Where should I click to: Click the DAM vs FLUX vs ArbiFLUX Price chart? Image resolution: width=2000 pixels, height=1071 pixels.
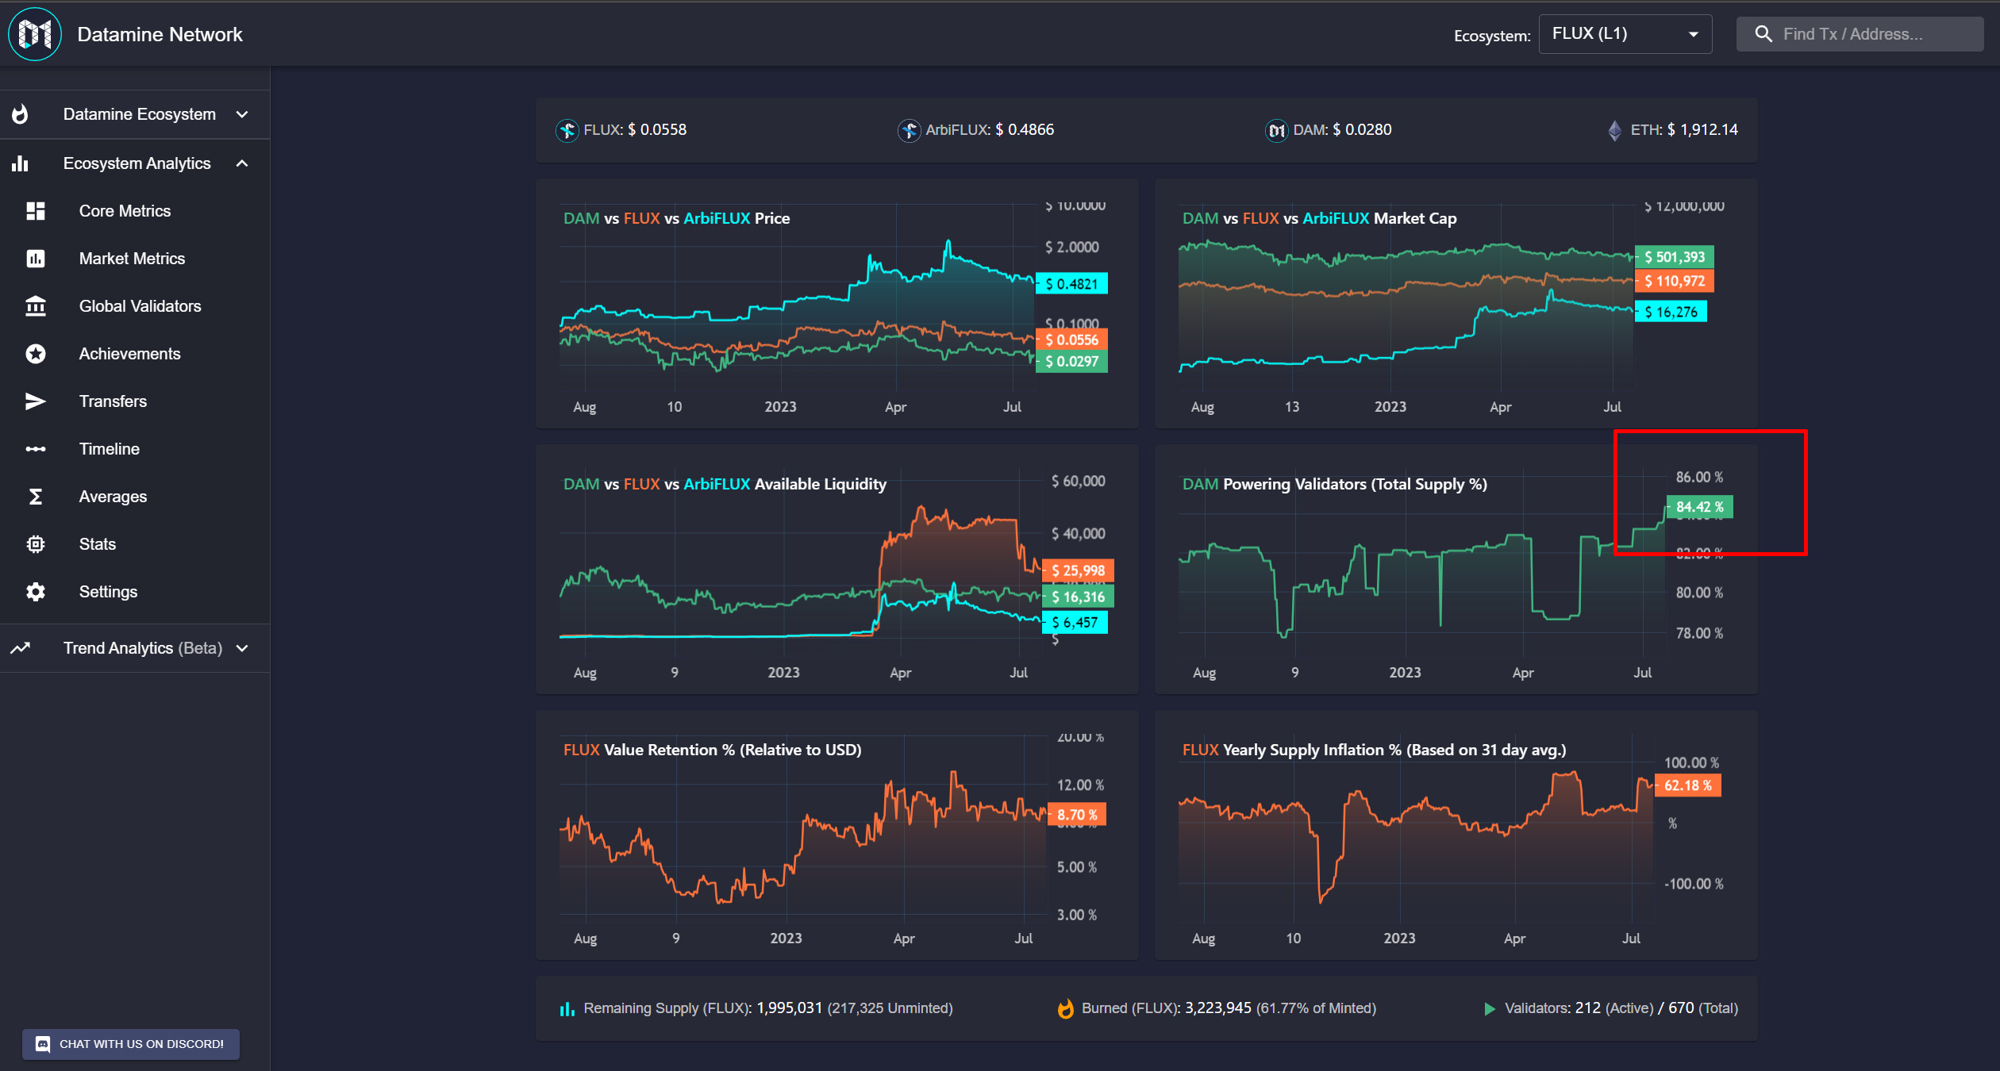tap(837, 304)
